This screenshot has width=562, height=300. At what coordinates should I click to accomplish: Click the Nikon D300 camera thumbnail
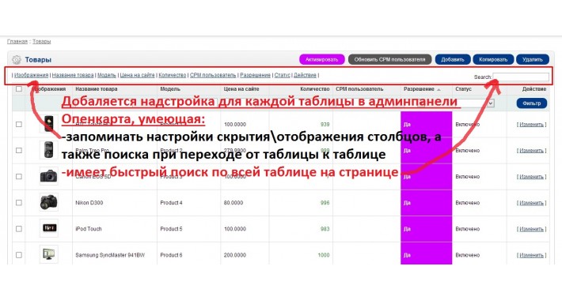pyautogui.click(x=49, y=202)
